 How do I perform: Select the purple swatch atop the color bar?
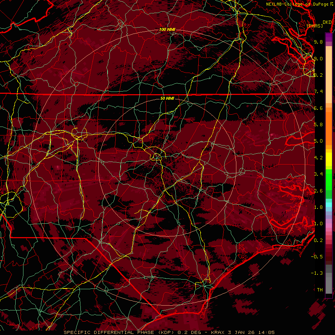[x=329, y=37]
